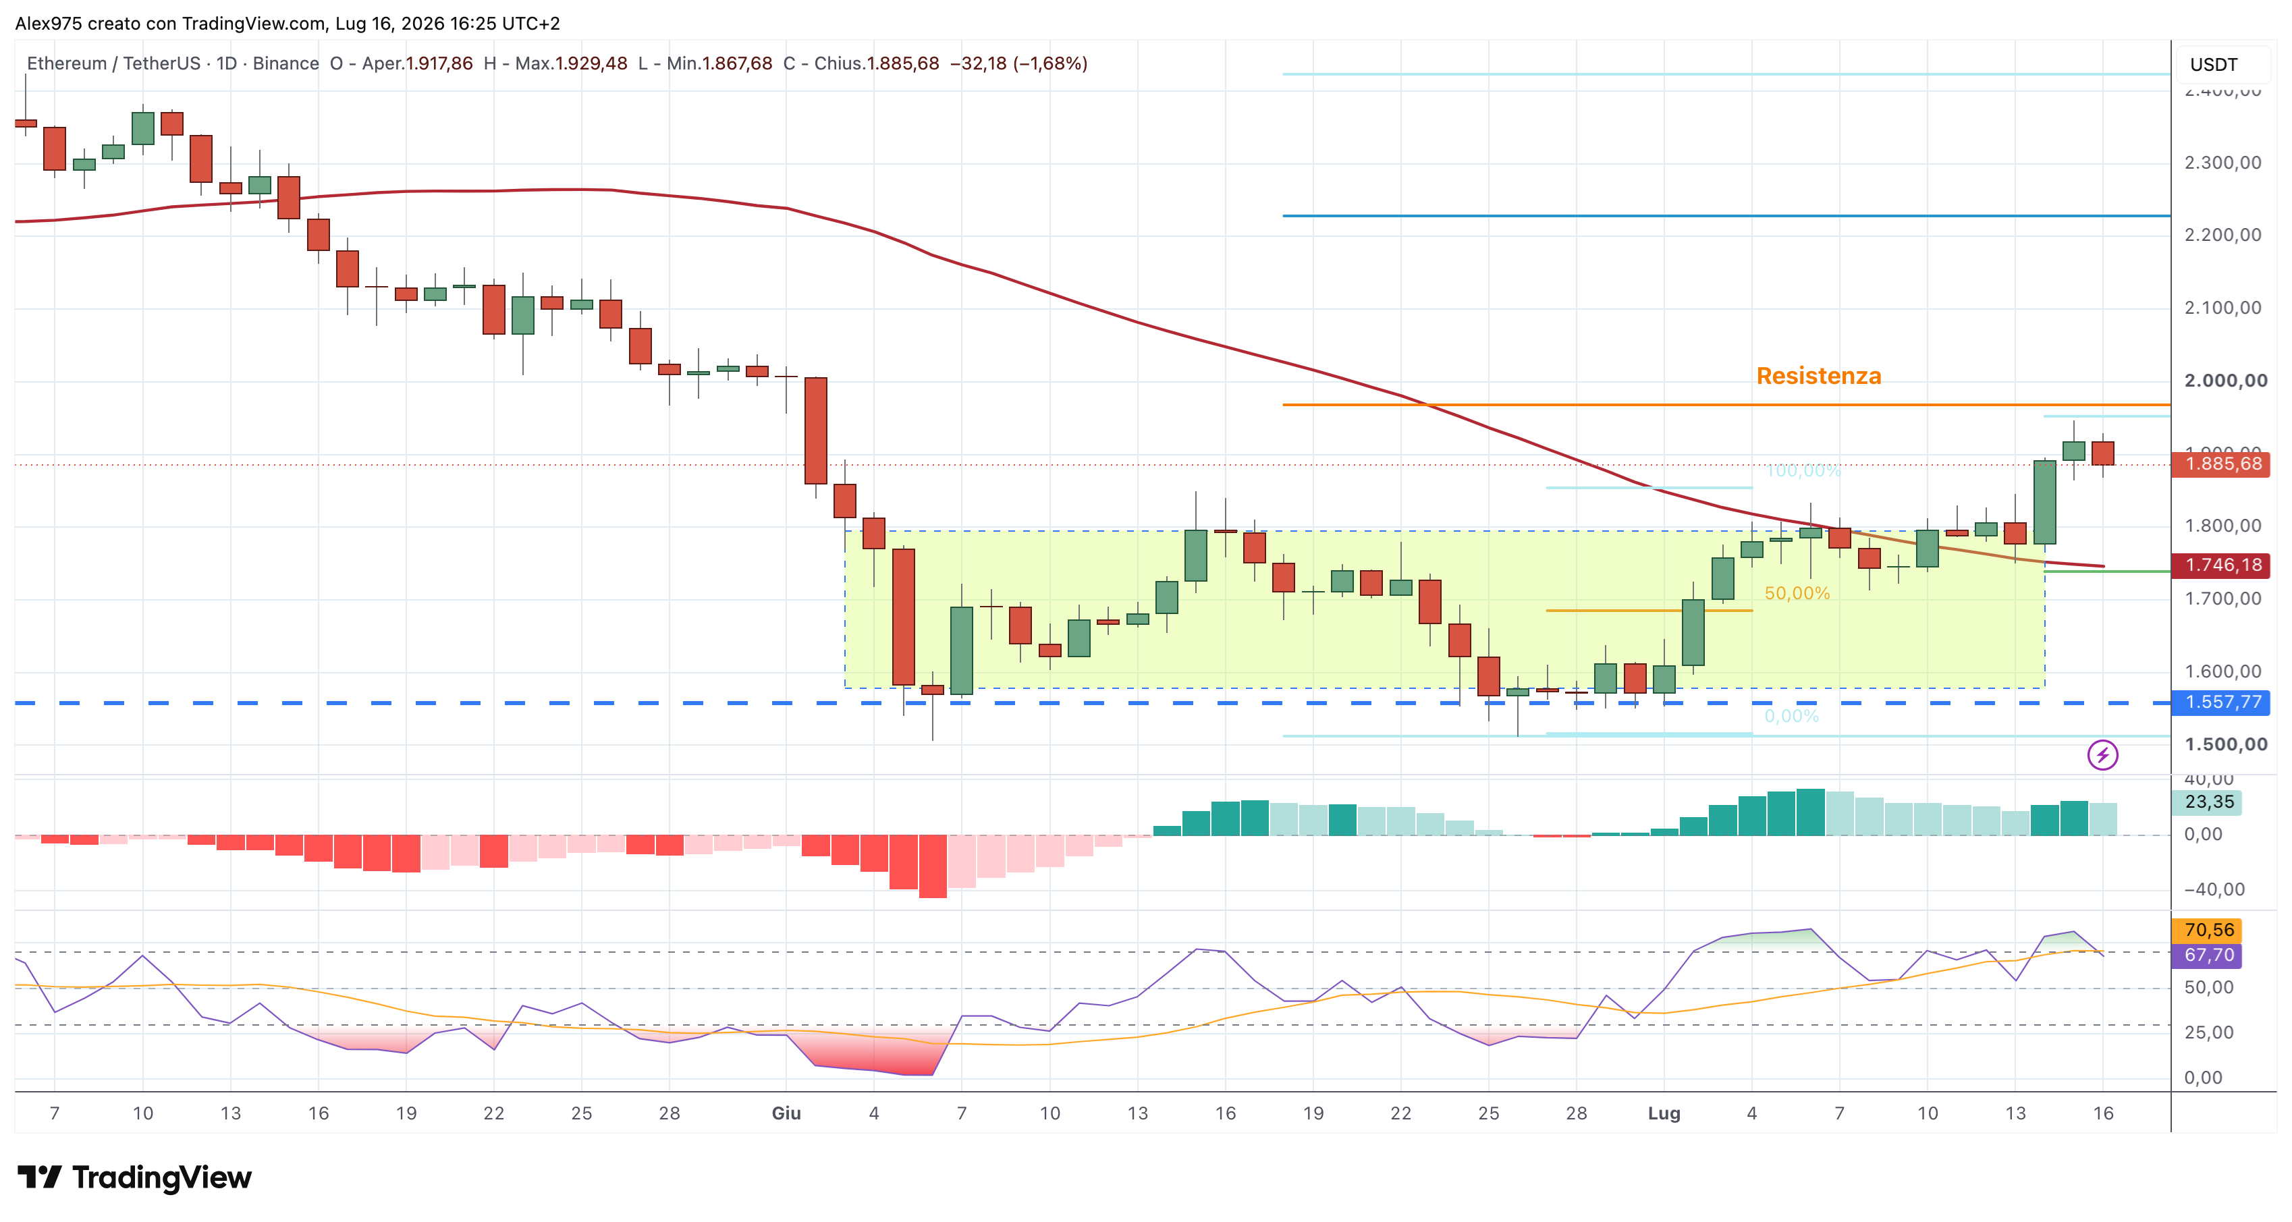2292x1222 pixels.
Task: Click the 100,00% Fibonacci level label
Action: [1803, 470]
